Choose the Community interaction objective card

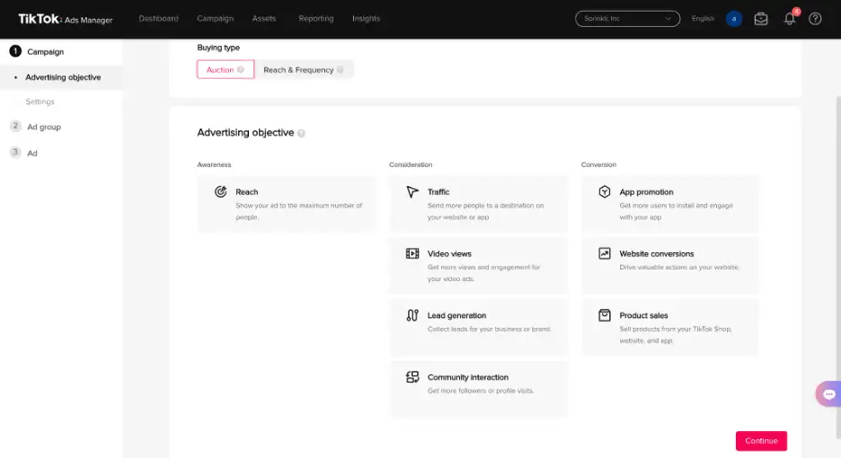point(478,389)
